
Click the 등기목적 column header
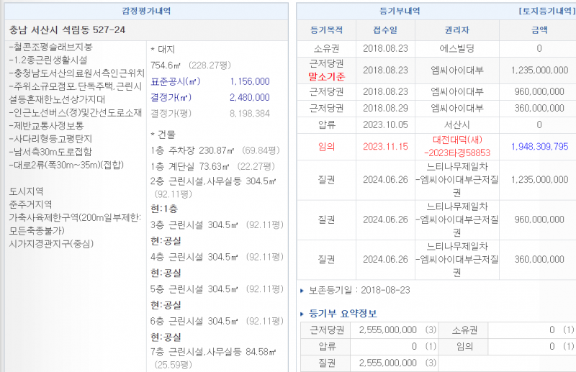click(x=326, y=30)
